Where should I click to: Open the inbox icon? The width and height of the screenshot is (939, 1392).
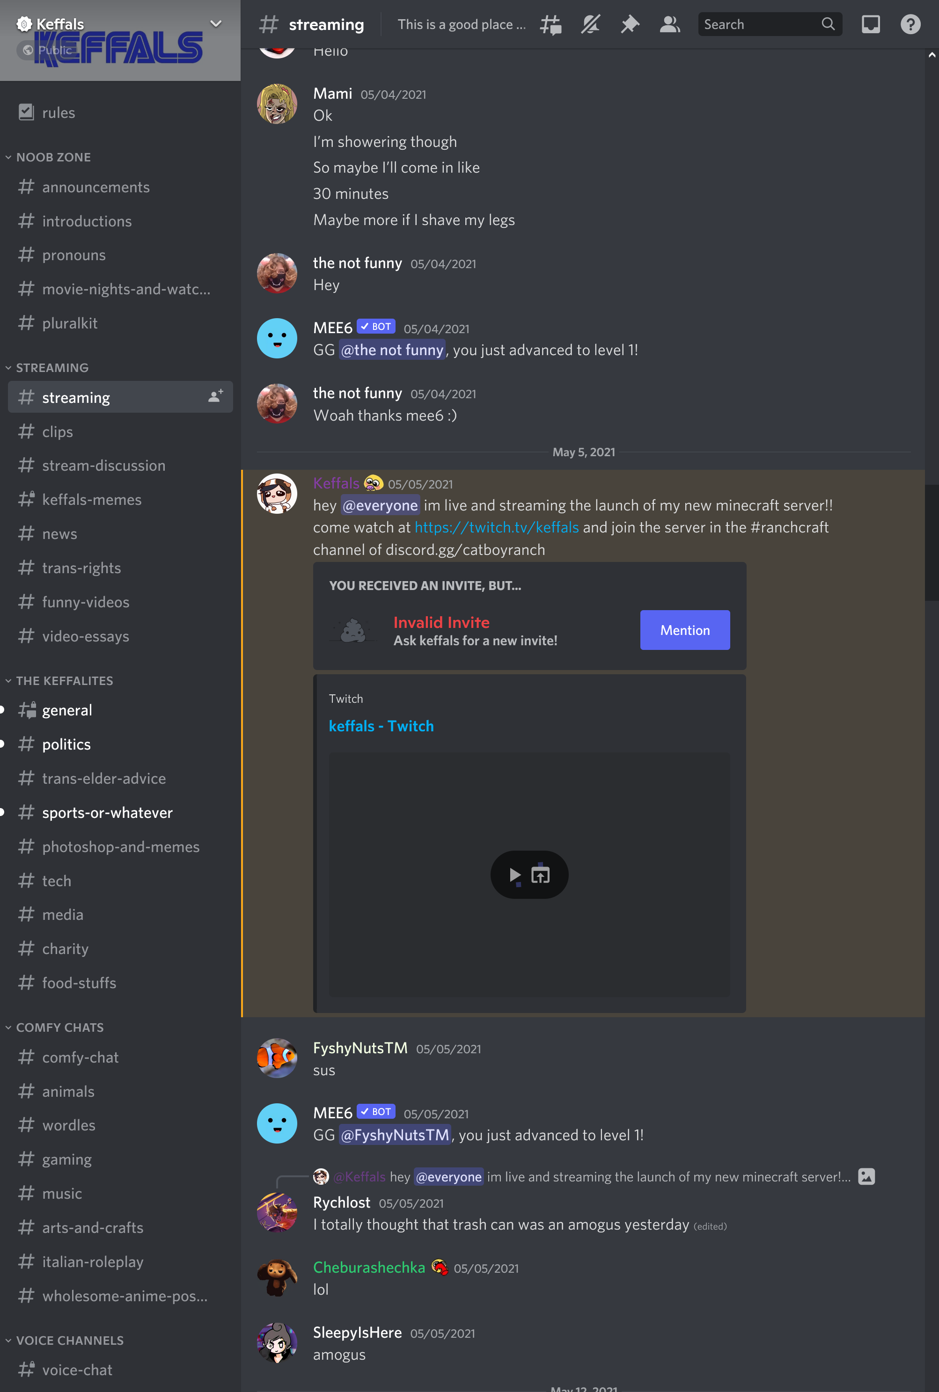coord(870,24)
